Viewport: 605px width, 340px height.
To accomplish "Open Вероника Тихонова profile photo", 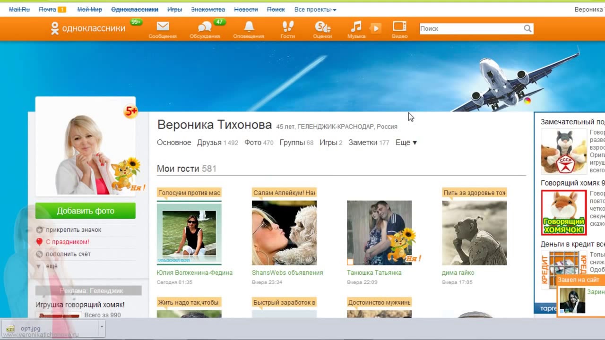I will [86, 147].
